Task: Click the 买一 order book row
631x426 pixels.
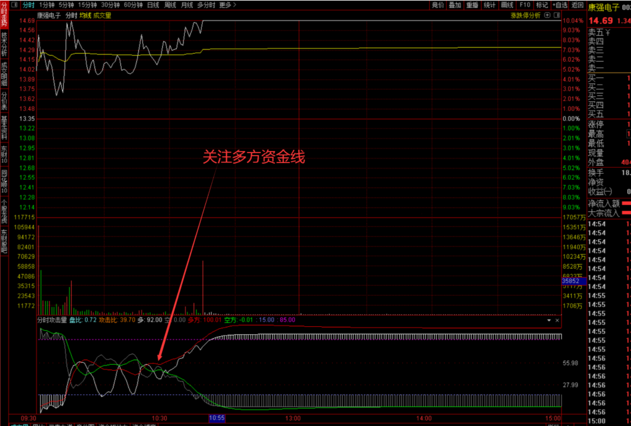Action: tap(609, 79)
